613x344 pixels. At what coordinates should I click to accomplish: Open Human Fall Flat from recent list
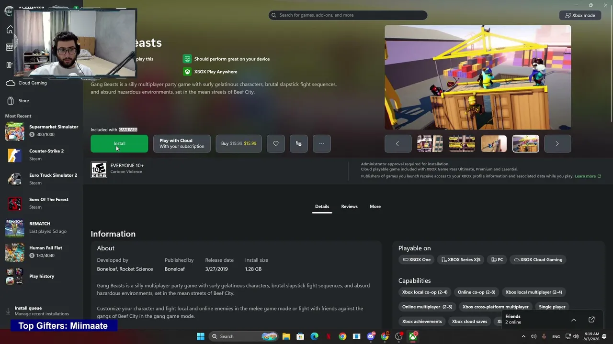coord(41,252)
